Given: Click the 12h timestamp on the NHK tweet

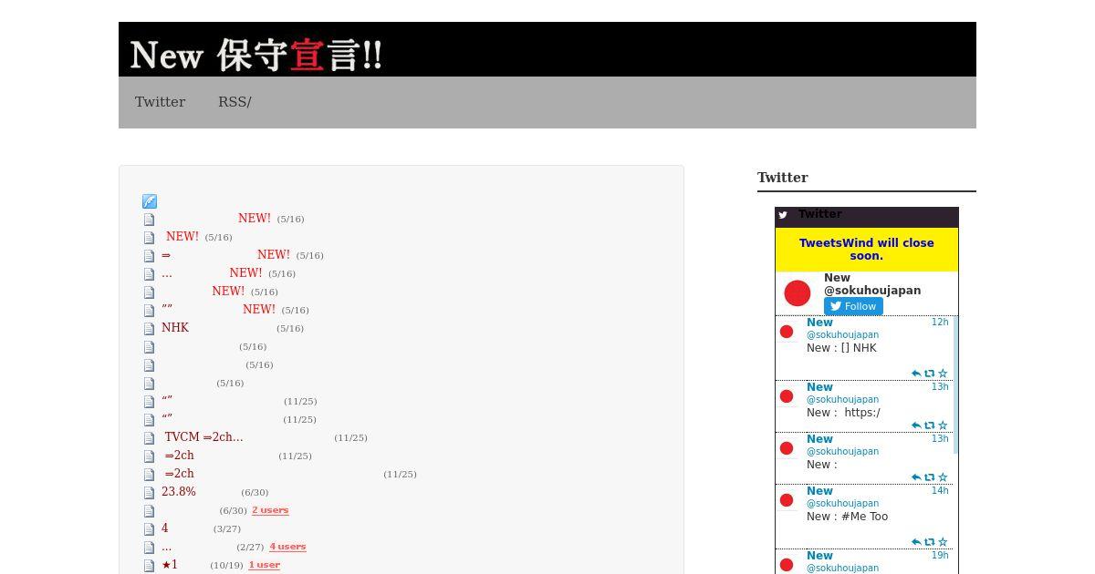Looking at the screenshot, I should pyautogui.click(x=940, y=323).
